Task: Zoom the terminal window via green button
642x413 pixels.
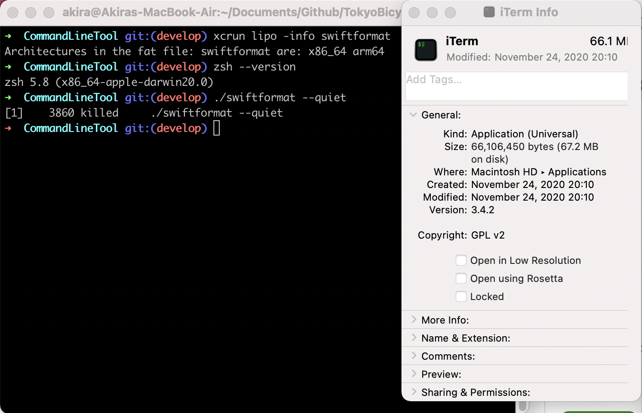Action: pos(49,13)
